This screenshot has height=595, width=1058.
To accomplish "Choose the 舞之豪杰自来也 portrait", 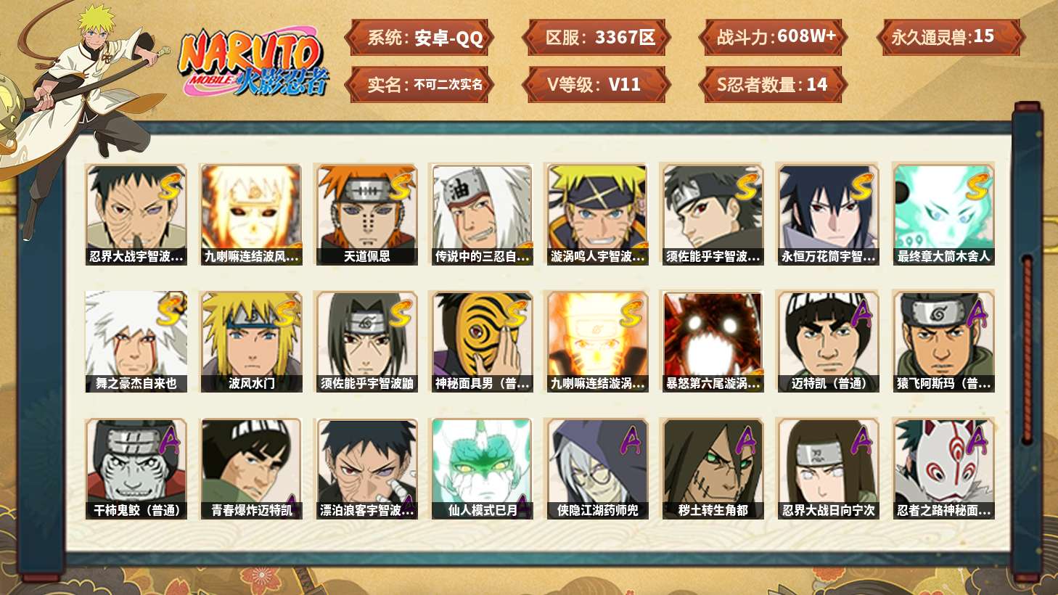I will pyautogui.click(x=136, y=342).
